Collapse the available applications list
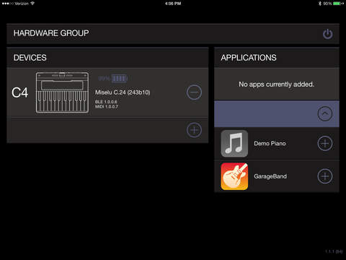Screen dimensions: 346x260 [x=325, y=113]
